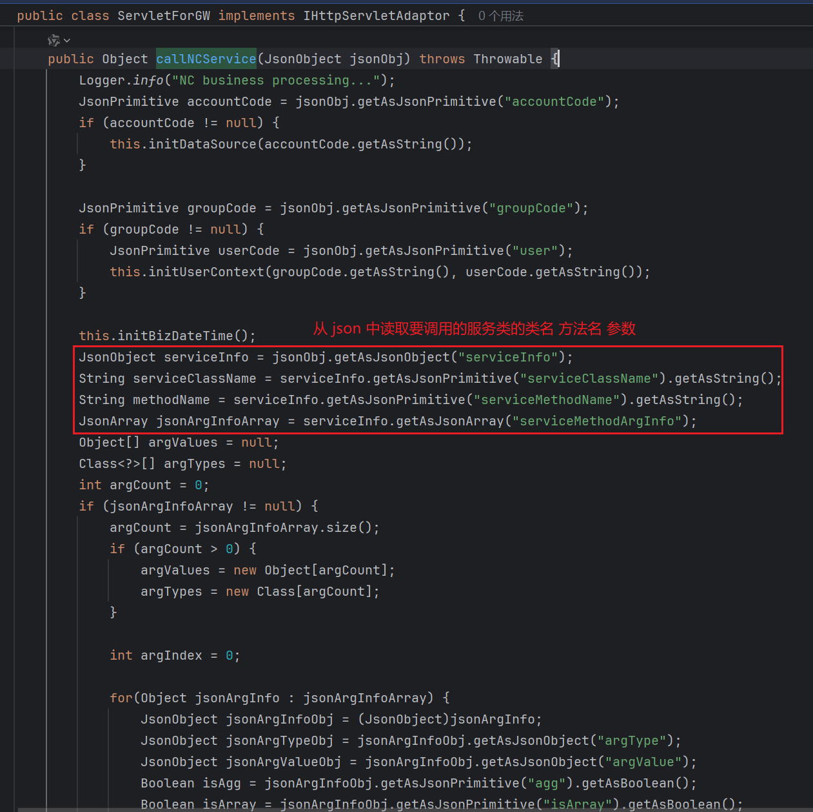Click the AI assistant icon above callNCService
The image size is (813, 812).
tap(54, 41)
